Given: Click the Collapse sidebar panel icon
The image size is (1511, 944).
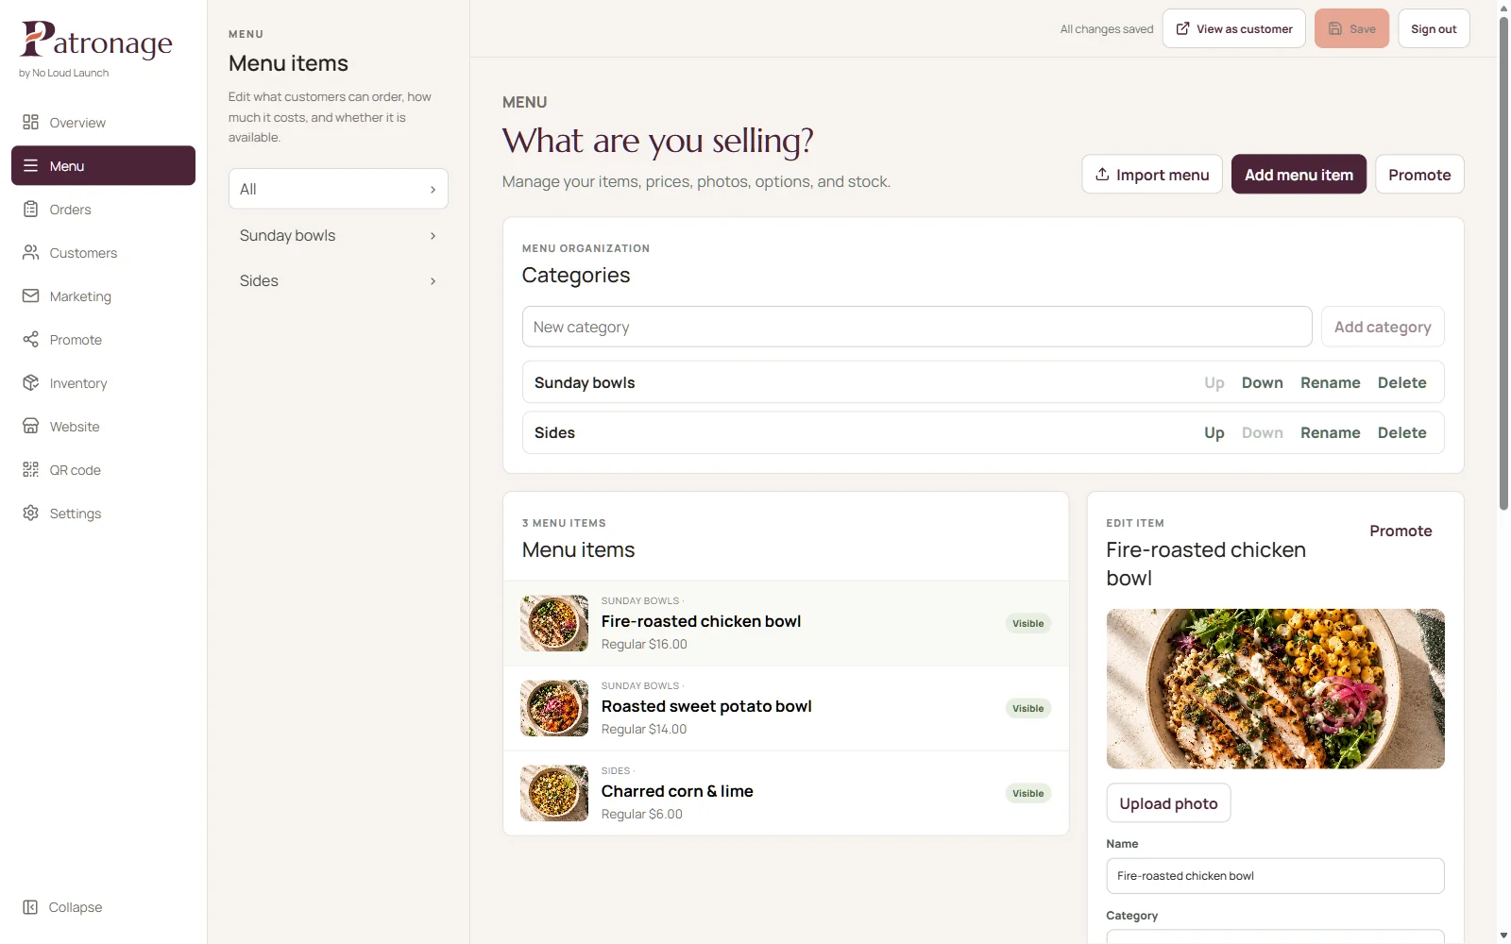Looking at the screenshot, I should [30, 907].
